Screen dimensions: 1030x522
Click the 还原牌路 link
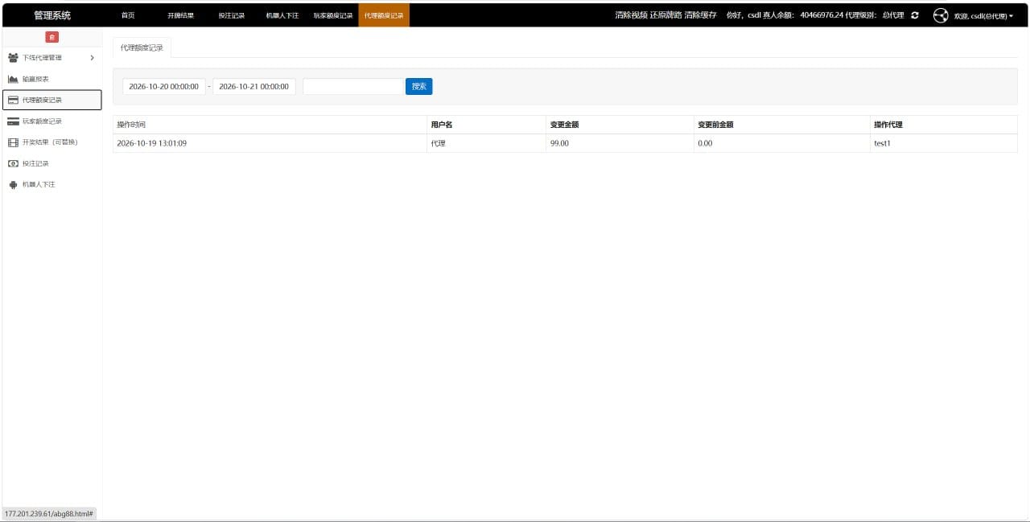pos(665,15)
